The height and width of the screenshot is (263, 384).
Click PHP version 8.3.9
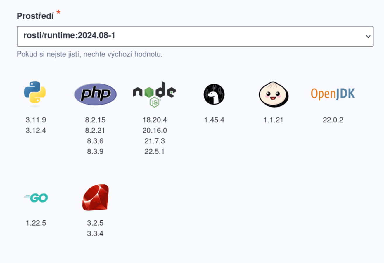tap(95, 152)
